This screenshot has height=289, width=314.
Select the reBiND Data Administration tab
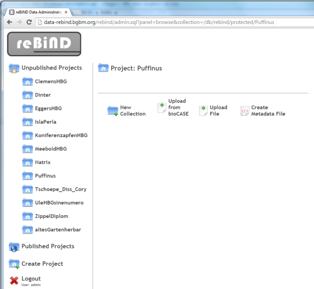tap(39, 12)
